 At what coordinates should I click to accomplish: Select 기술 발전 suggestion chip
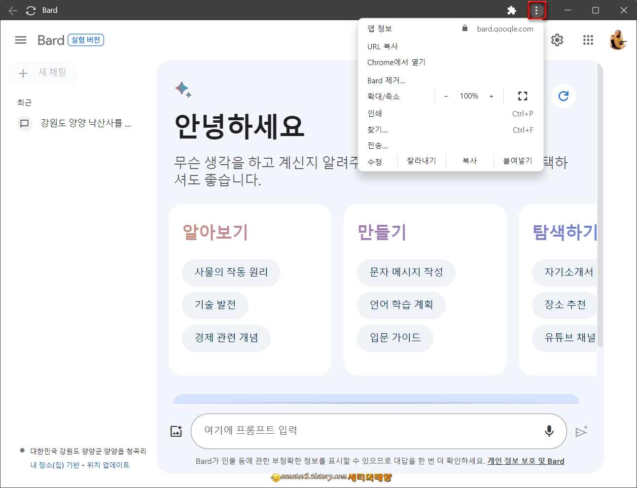[215, 305]
